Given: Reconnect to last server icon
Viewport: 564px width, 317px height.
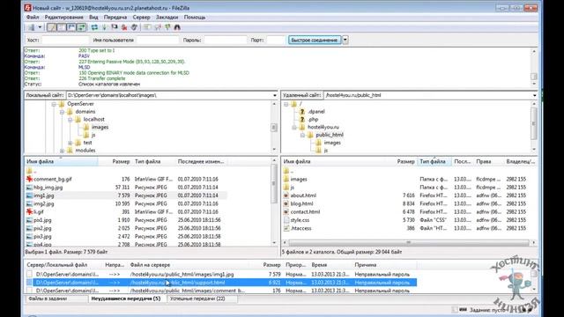Looking at the screenshot, I should (134, 27).
